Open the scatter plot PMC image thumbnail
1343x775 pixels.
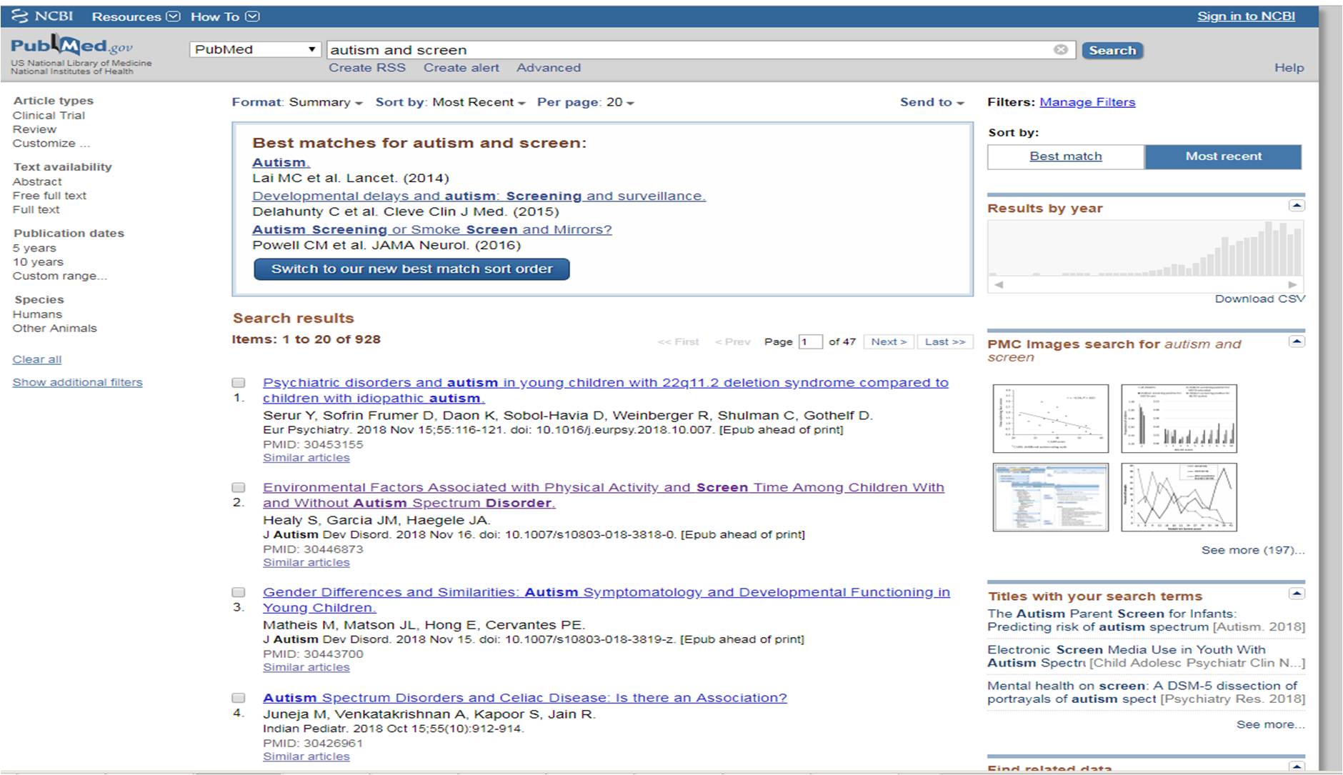coord(1050,419)
